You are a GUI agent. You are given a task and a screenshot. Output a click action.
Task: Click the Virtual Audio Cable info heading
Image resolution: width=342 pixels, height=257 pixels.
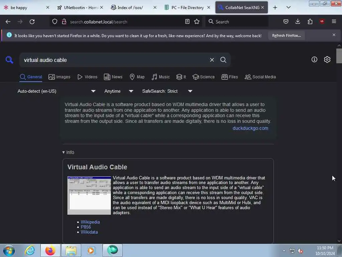[97, 167]
